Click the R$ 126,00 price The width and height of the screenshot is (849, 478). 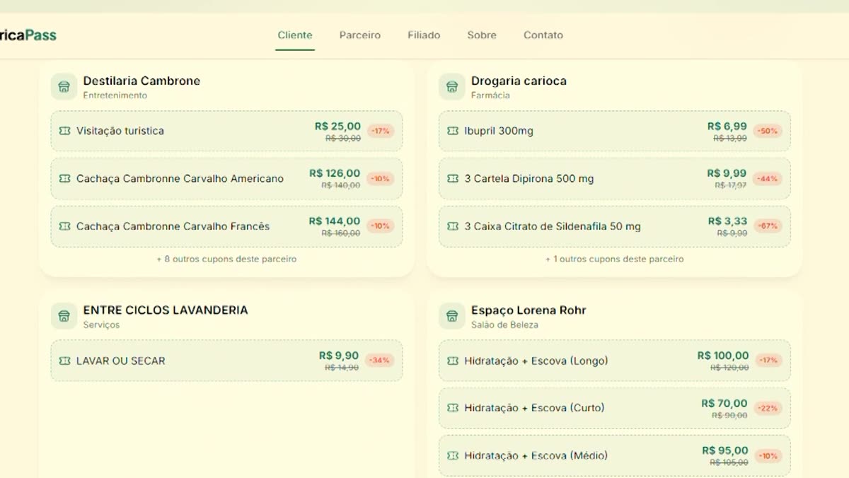335,173
